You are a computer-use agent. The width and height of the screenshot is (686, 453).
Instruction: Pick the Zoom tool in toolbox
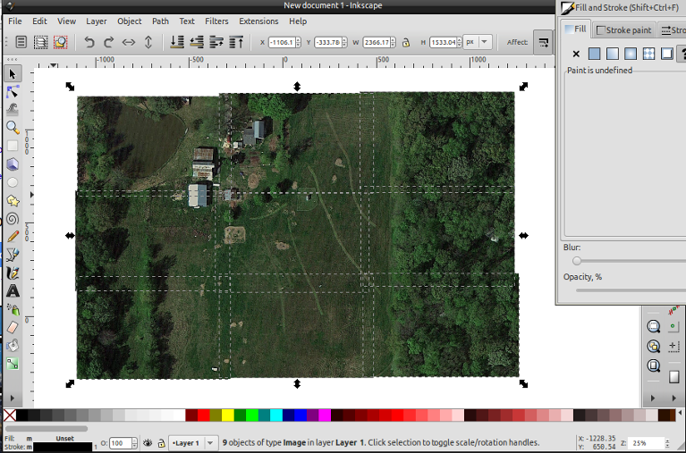tap(13, 128)
